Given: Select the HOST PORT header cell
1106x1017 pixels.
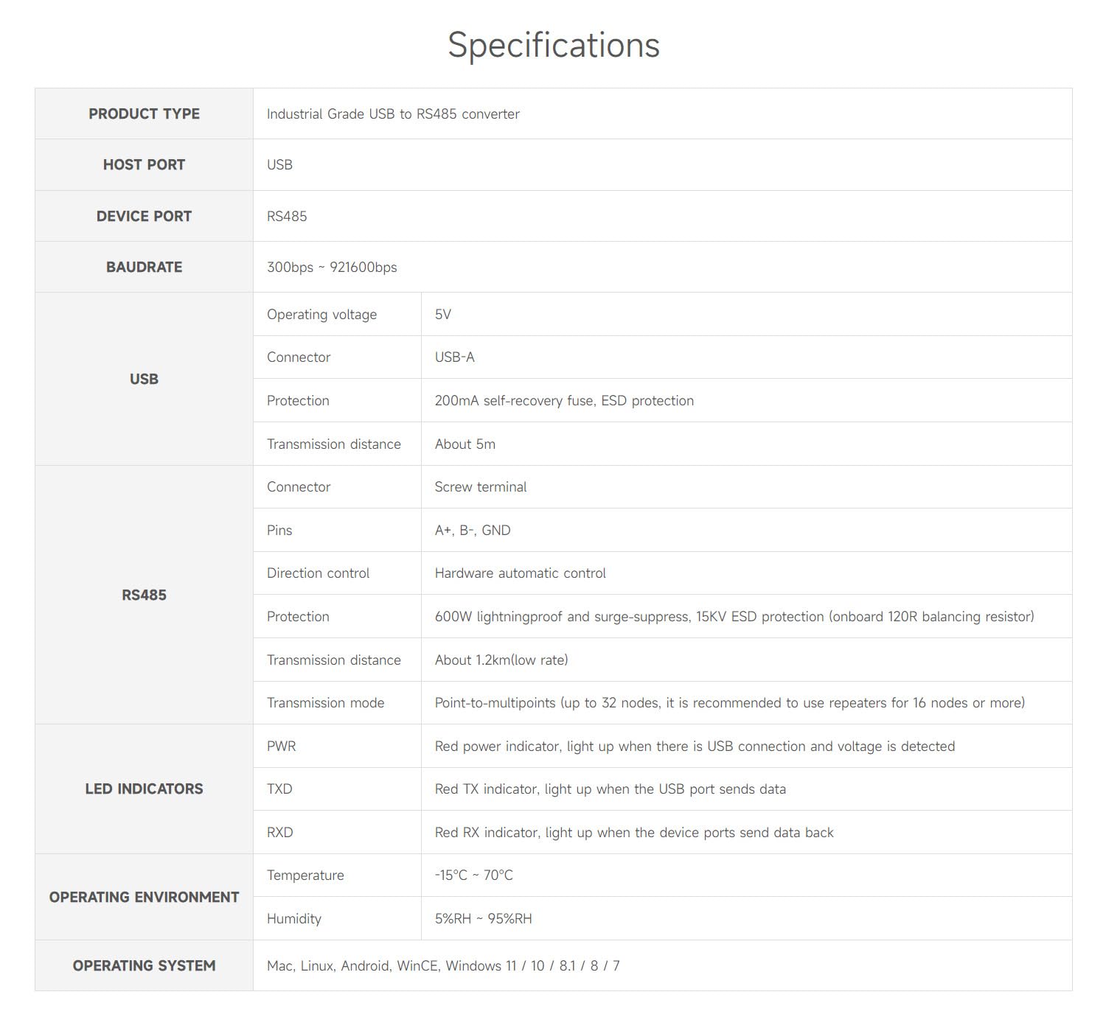Looking at the screenshot, I should (144, 165).
